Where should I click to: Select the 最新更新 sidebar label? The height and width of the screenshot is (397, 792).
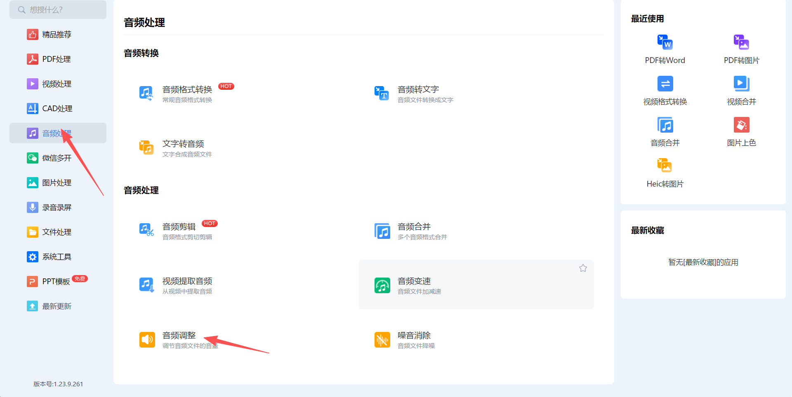pos(57,306)
